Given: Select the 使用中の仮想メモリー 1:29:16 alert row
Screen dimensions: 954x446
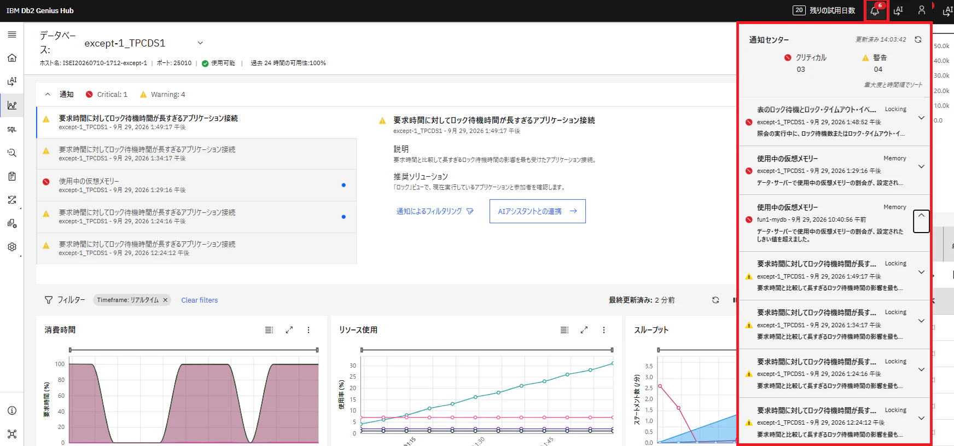Looking at the screenshot, I should [197, 186].
